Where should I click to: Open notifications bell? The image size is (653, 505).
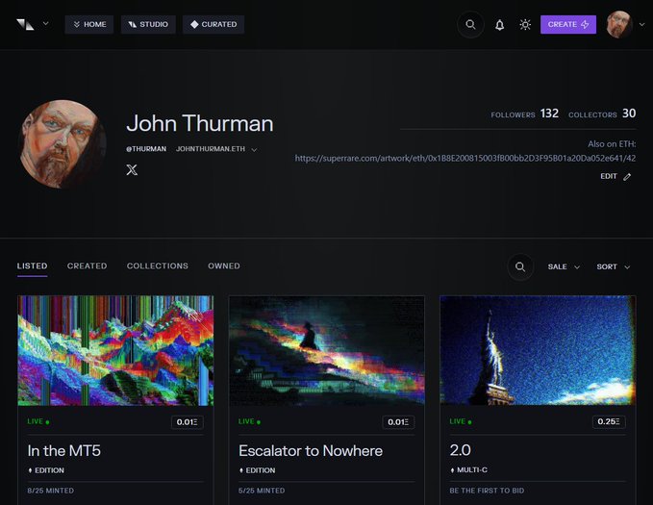[500, 25]
